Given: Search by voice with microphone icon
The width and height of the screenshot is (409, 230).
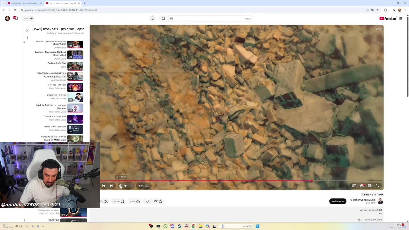Looking at the screenshot, I should click(x=152, y=19).
